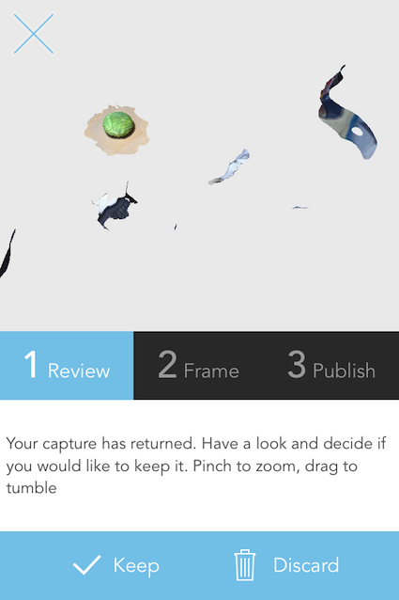Viewport: 399px width, 600px height.
Task: Tap the trash can Discard icon
Action: pyautogui.click(x=245, y=565)
